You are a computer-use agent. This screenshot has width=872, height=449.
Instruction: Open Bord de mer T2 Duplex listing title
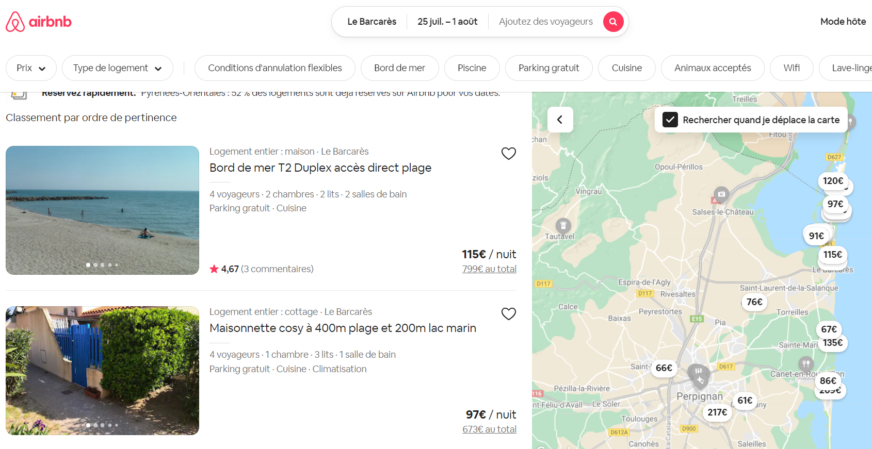[320, 168]
